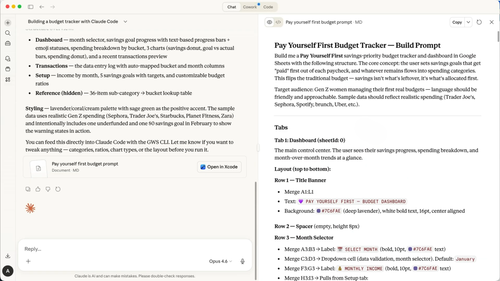This screenshot has height=281, width=500.
Task: Click the Copy button in document panel
Action: 457,22
